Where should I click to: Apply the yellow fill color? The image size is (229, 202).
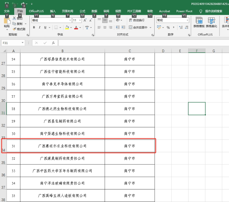pyautogui.click(x=67, y=27)
